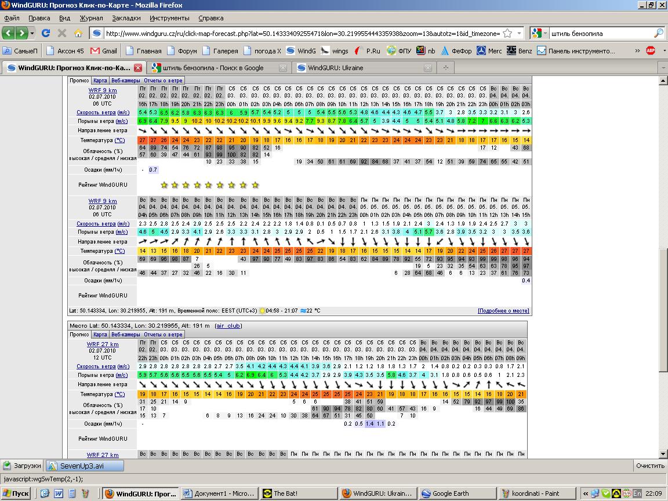Close the active WindGURU Прогноз tab
The width and height of the screenshot is (668, 501).
138,68
